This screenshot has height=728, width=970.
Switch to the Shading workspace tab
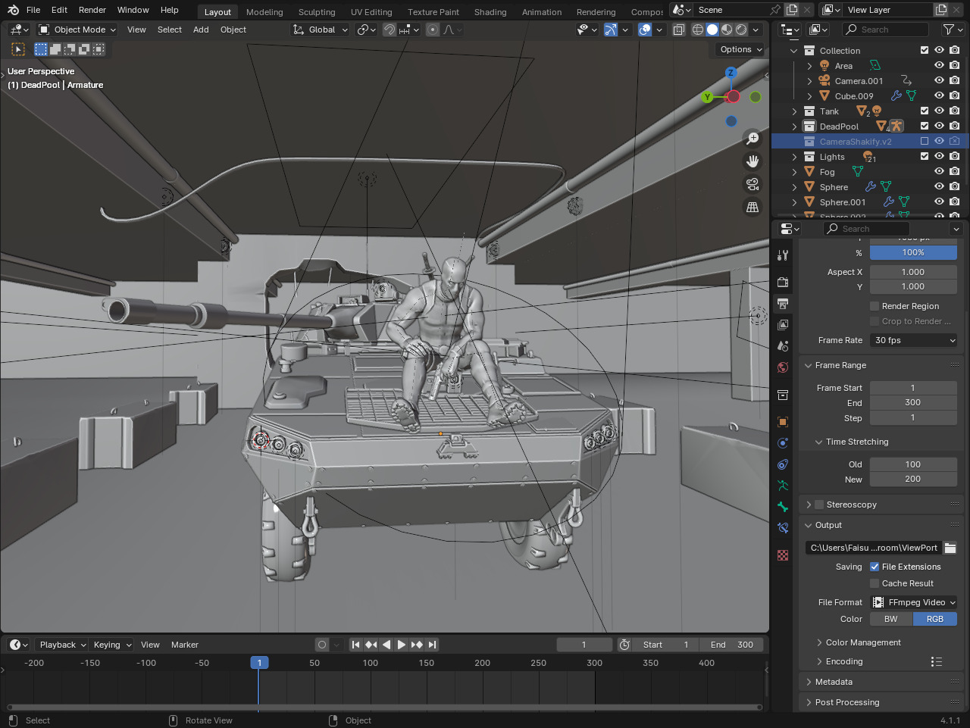pos(490,12)
